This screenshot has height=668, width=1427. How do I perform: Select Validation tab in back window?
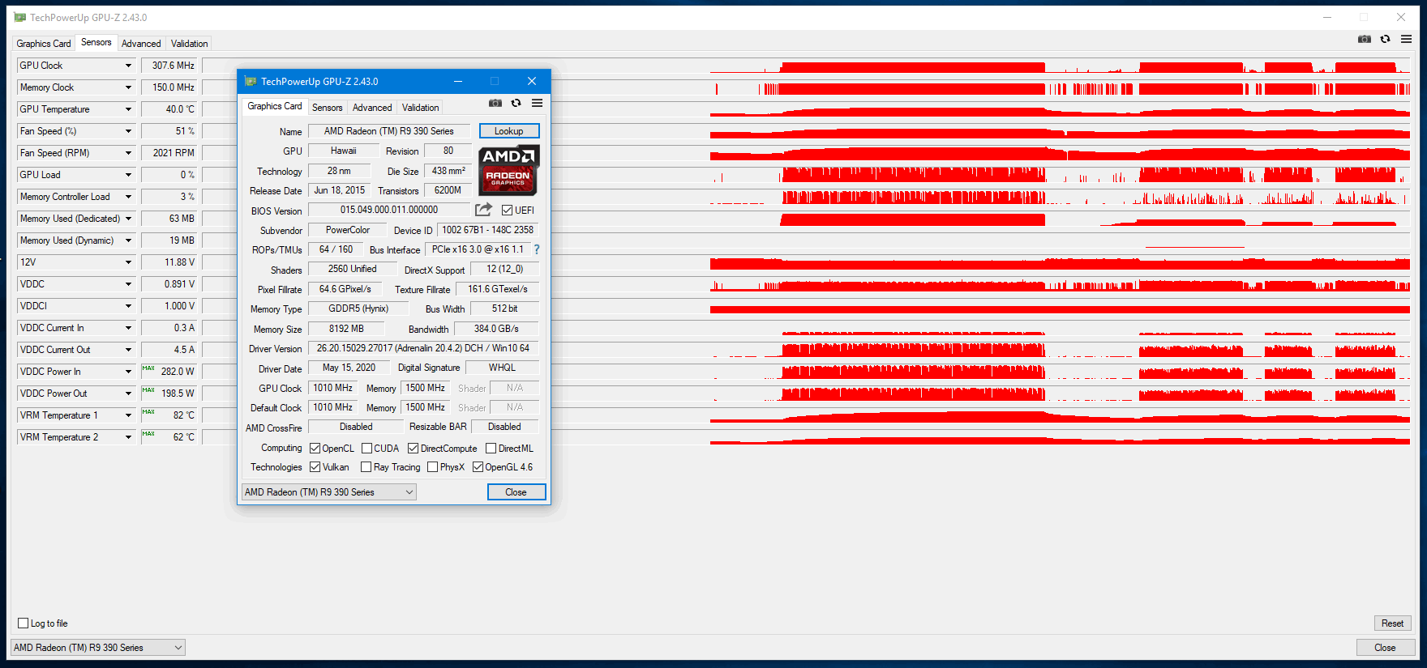[x=190, y=44]
